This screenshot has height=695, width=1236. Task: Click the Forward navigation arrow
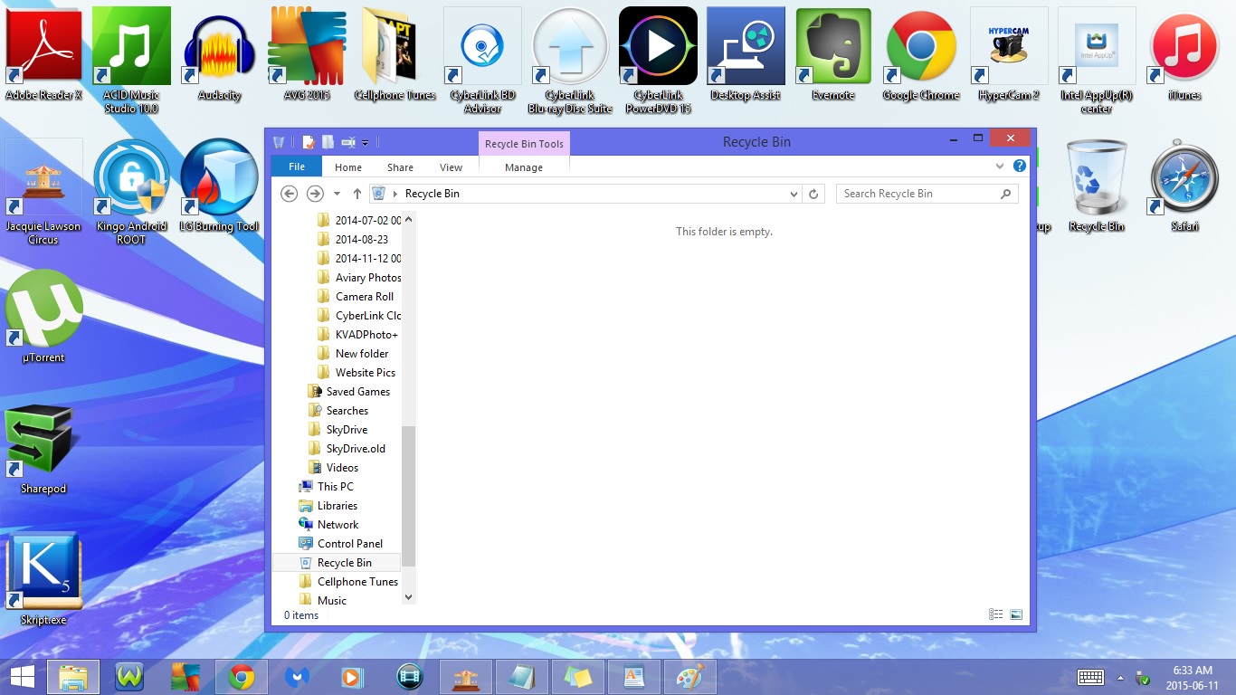pos(315,194)
